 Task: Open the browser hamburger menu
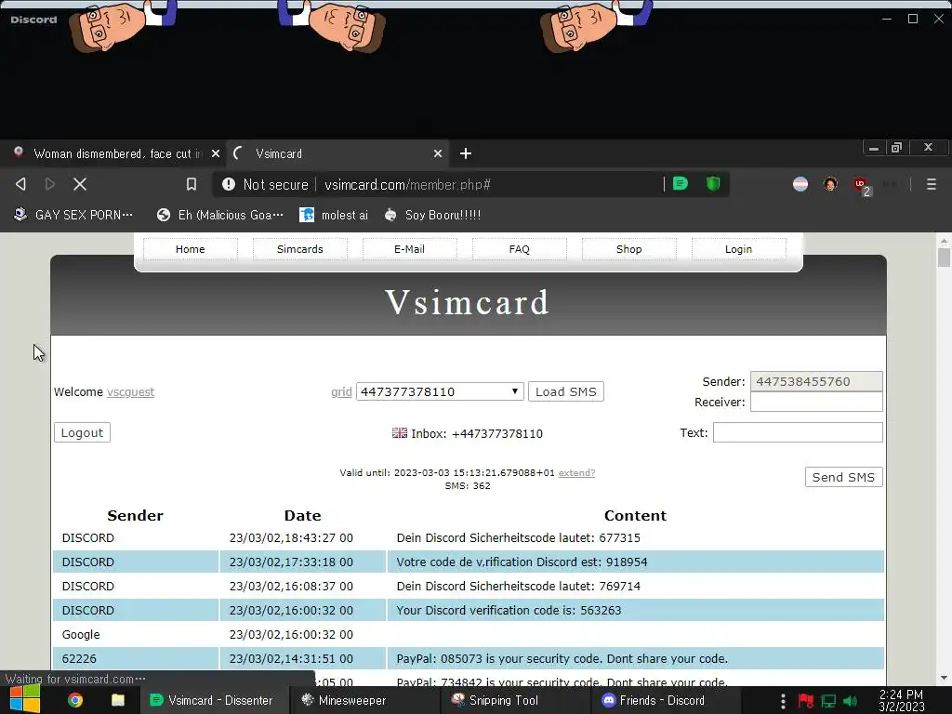click(931, 184)
